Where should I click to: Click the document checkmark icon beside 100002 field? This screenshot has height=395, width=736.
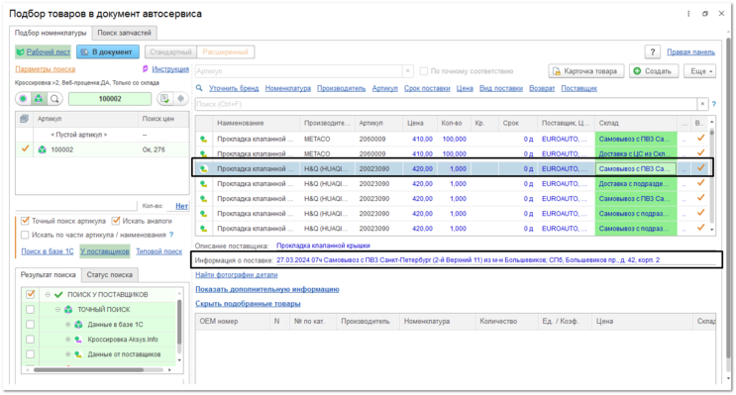164,99
